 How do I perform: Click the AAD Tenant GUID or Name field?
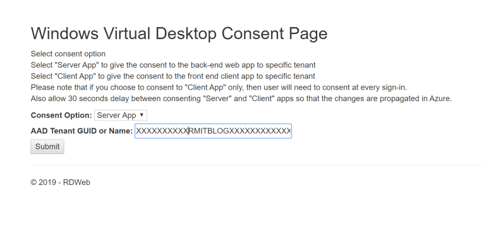click(213, 131)
